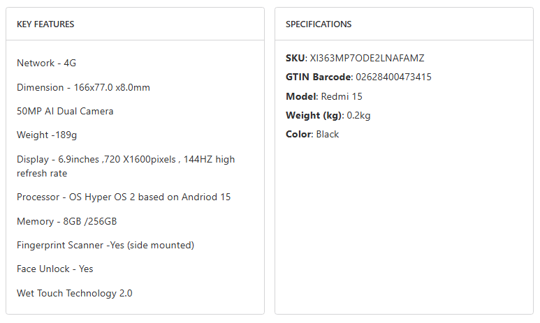Click the Processor Hyper OS 2 line

(x=124, y=197)
